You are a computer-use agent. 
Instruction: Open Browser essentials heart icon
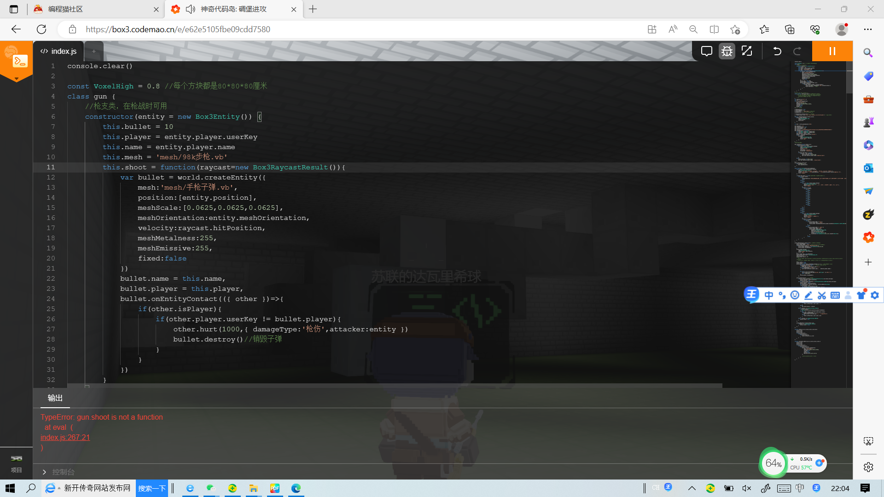tap(815, 29)
